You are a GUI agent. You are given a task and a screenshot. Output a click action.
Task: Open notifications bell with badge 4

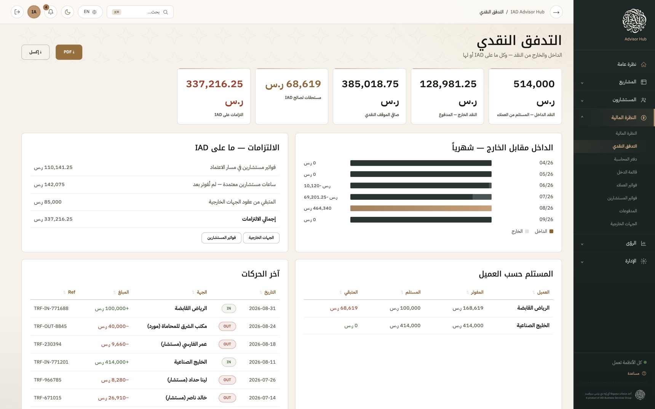pos(51,12)
